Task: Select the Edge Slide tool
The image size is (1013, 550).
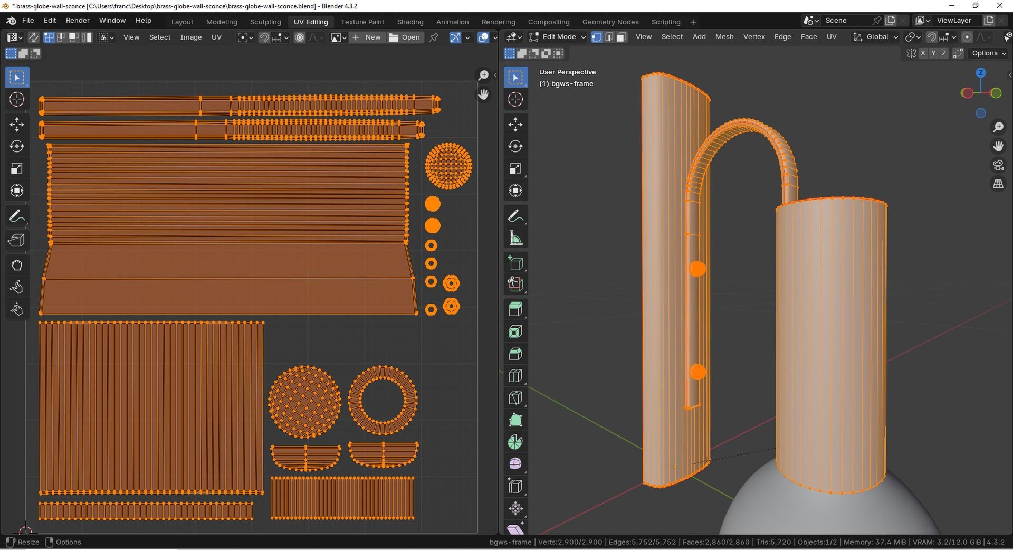Action: point(515,486)
